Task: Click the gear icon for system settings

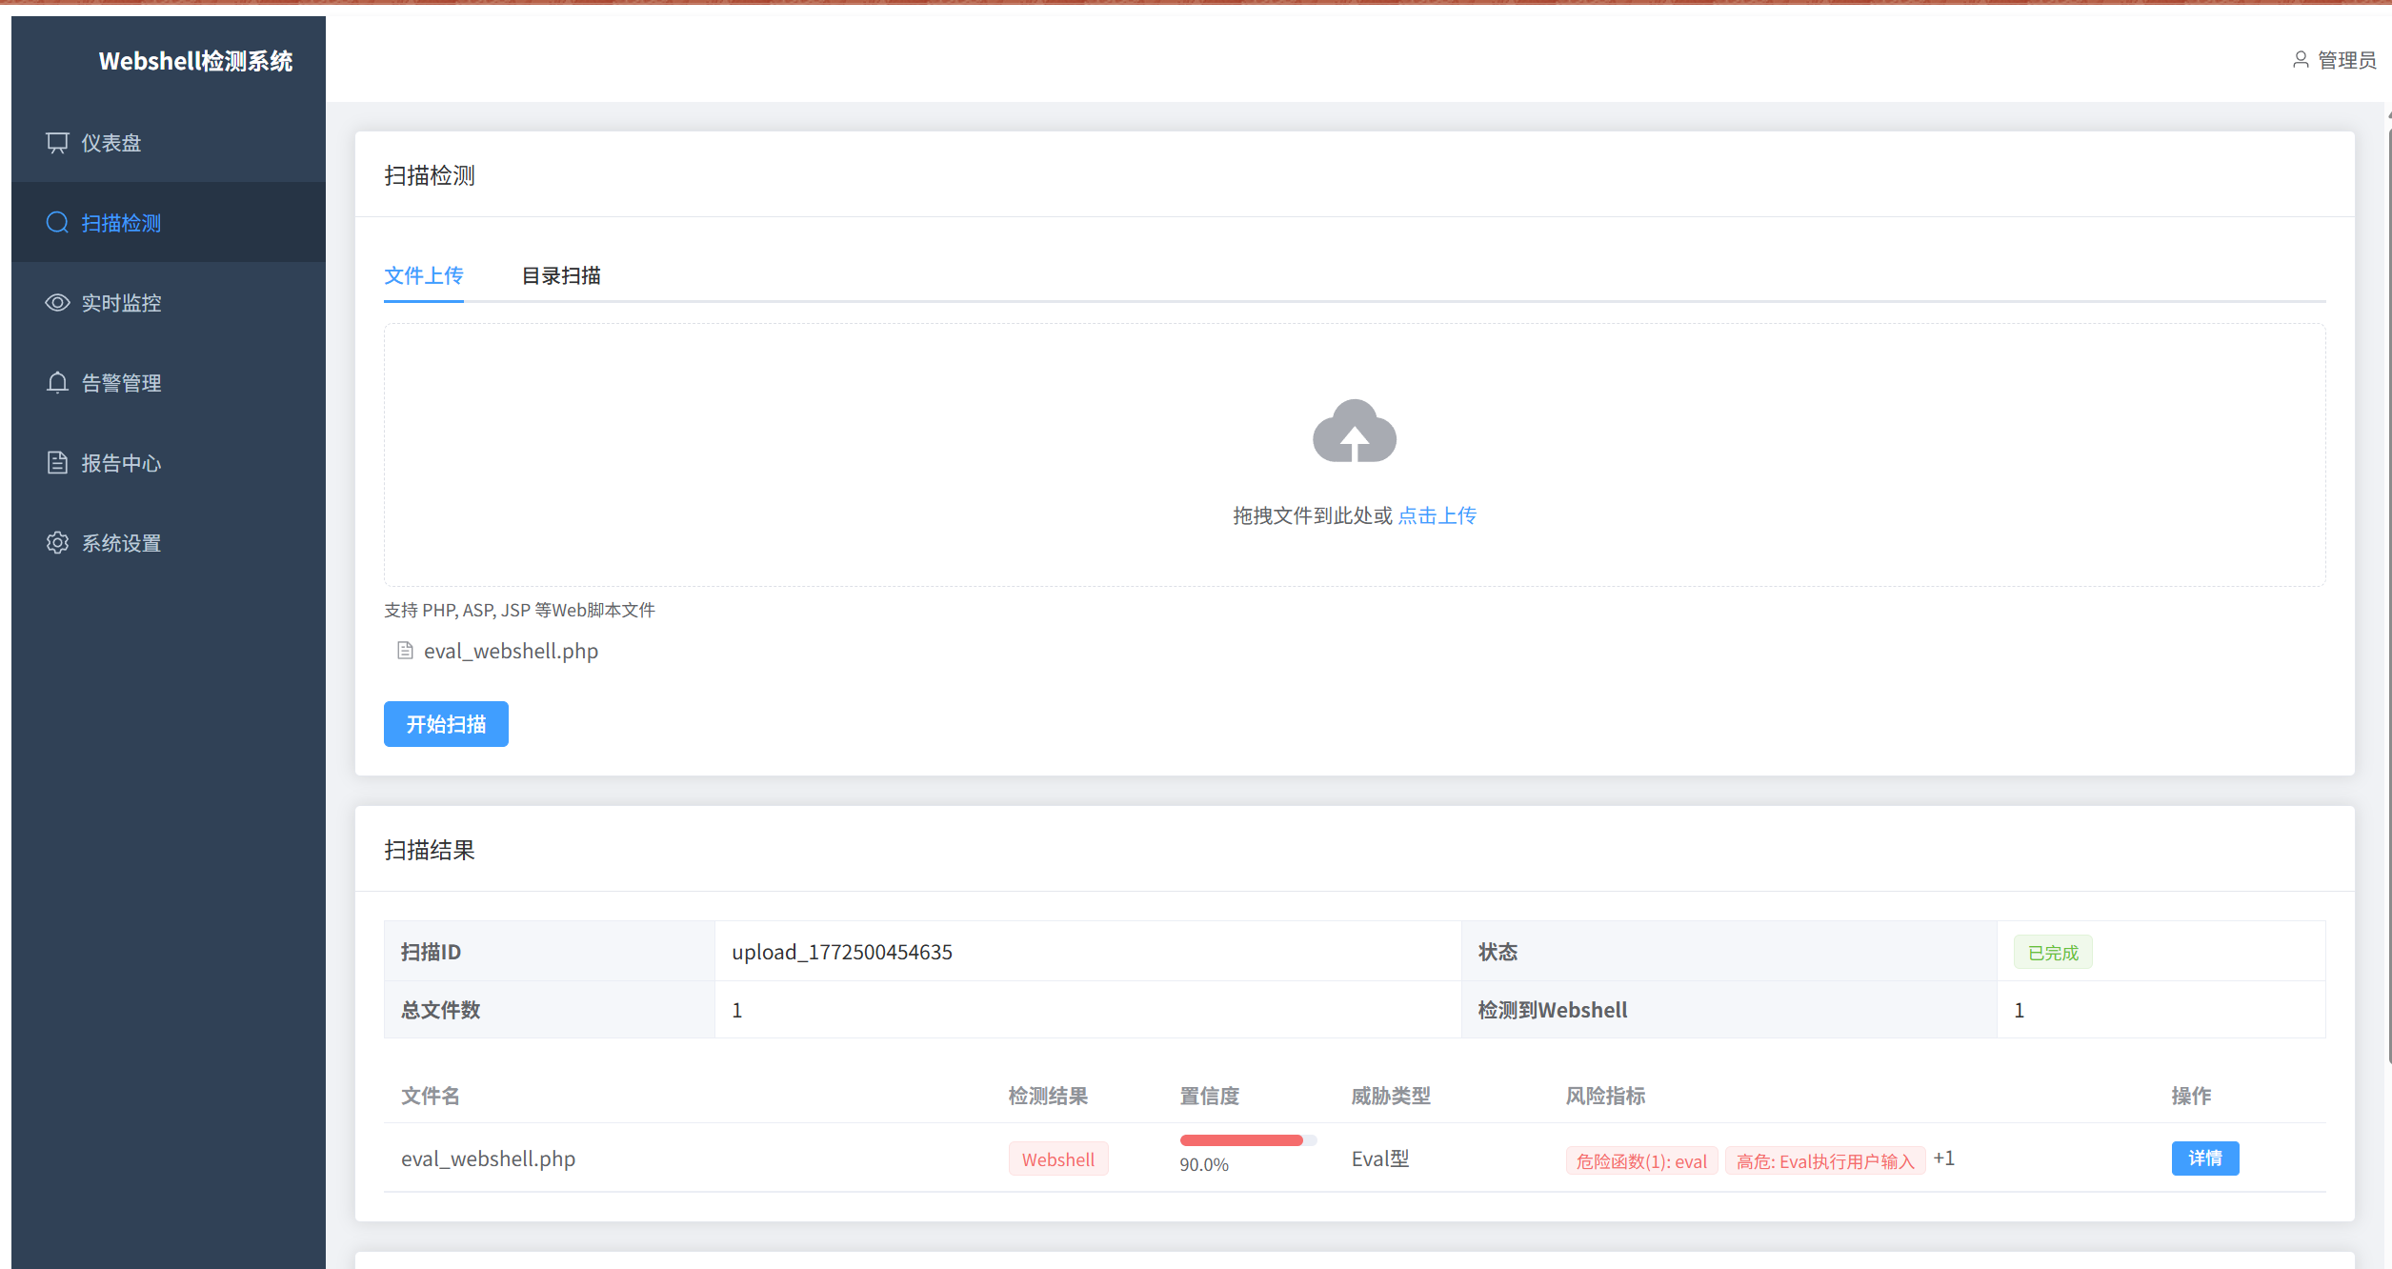Action: point(57,543)
